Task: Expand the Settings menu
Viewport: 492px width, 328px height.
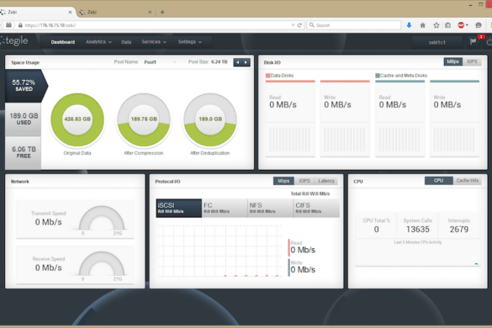Action: [x=190, y=42]
